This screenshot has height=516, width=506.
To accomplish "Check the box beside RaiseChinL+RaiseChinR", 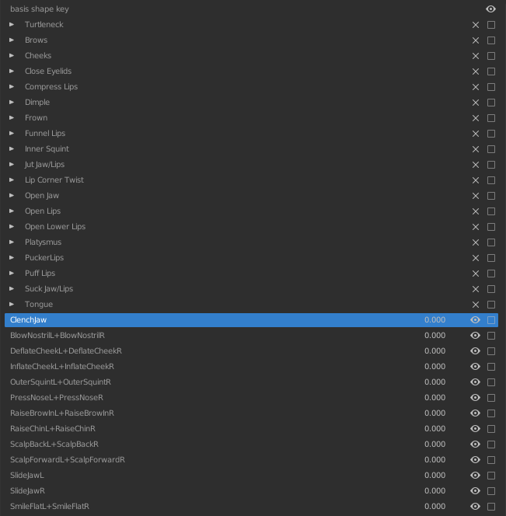I will [491, 428].
